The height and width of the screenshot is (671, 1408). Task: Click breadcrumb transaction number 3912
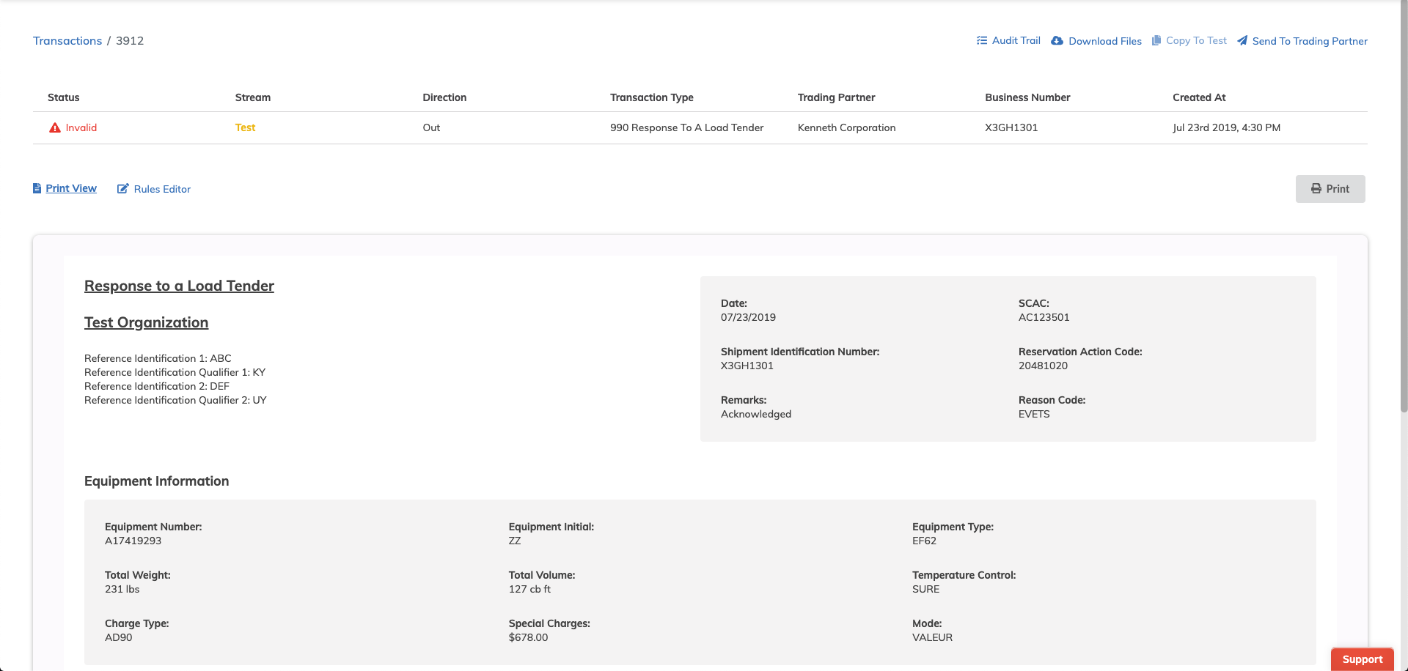130,40
